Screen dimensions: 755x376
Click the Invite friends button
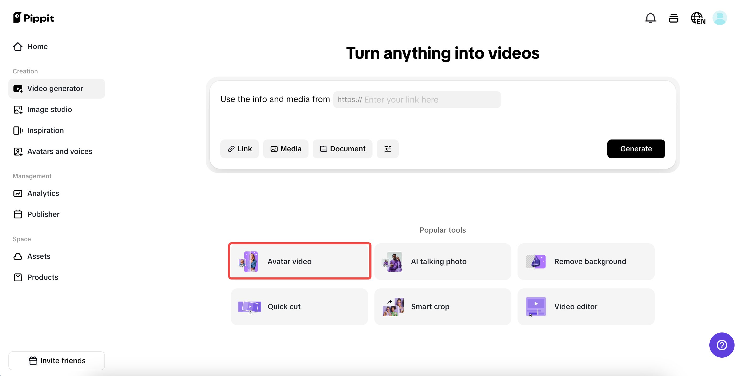tap(57, 361)
